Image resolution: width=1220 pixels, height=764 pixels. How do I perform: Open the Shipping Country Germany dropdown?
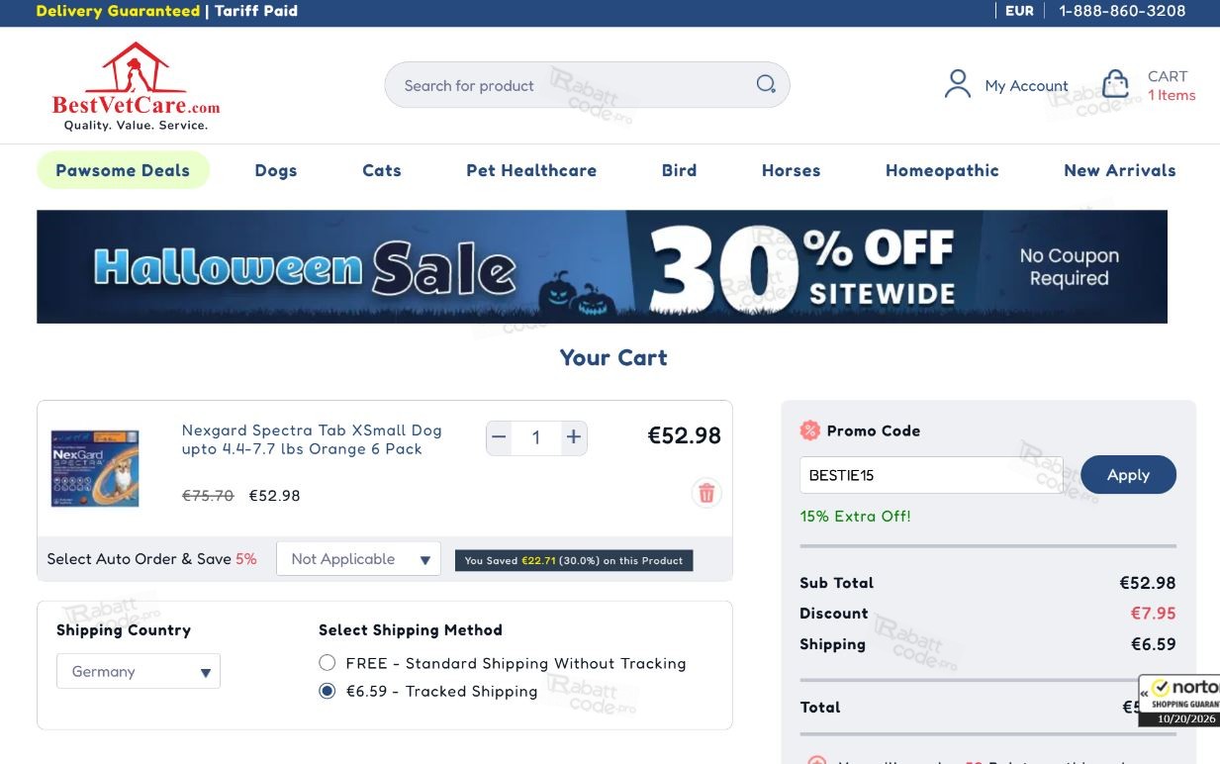(139, 671)
